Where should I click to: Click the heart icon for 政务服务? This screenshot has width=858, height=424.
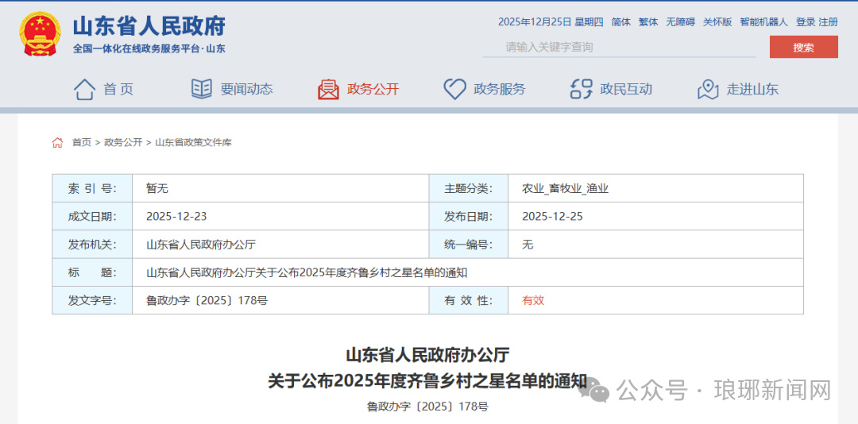point(454,89)
